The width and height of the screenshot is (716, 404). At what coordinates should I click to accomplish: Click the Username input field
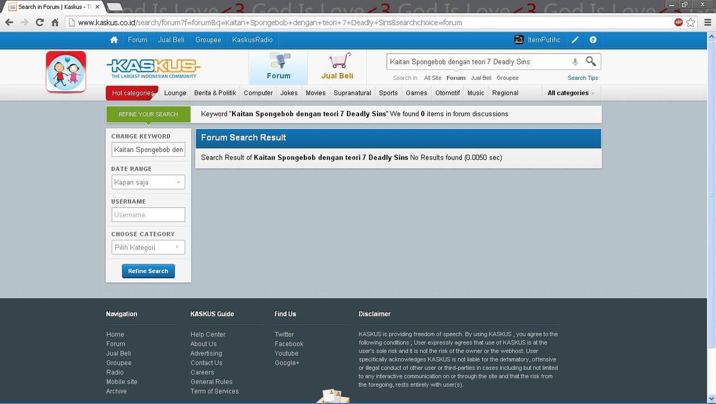[148, 215]
